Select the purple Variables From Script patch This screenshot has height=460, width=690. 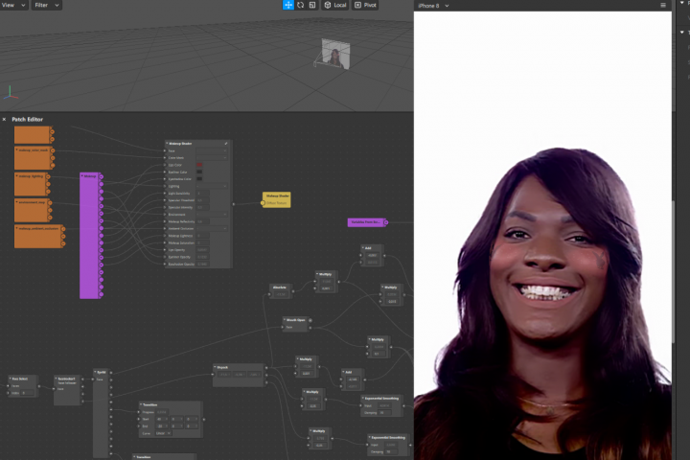click(x=366, y=222)
